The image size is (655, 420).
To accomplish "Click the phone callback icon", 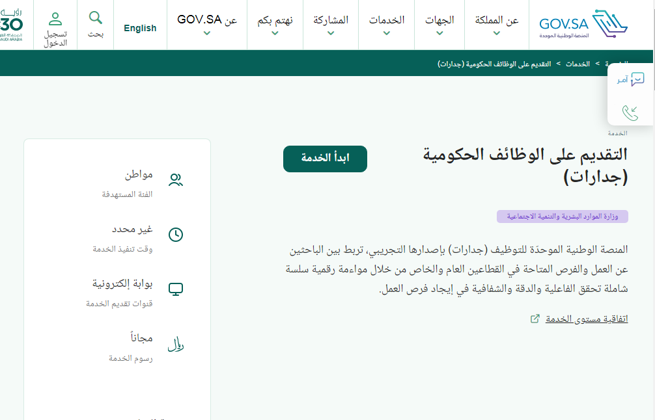I will point(630,113).
